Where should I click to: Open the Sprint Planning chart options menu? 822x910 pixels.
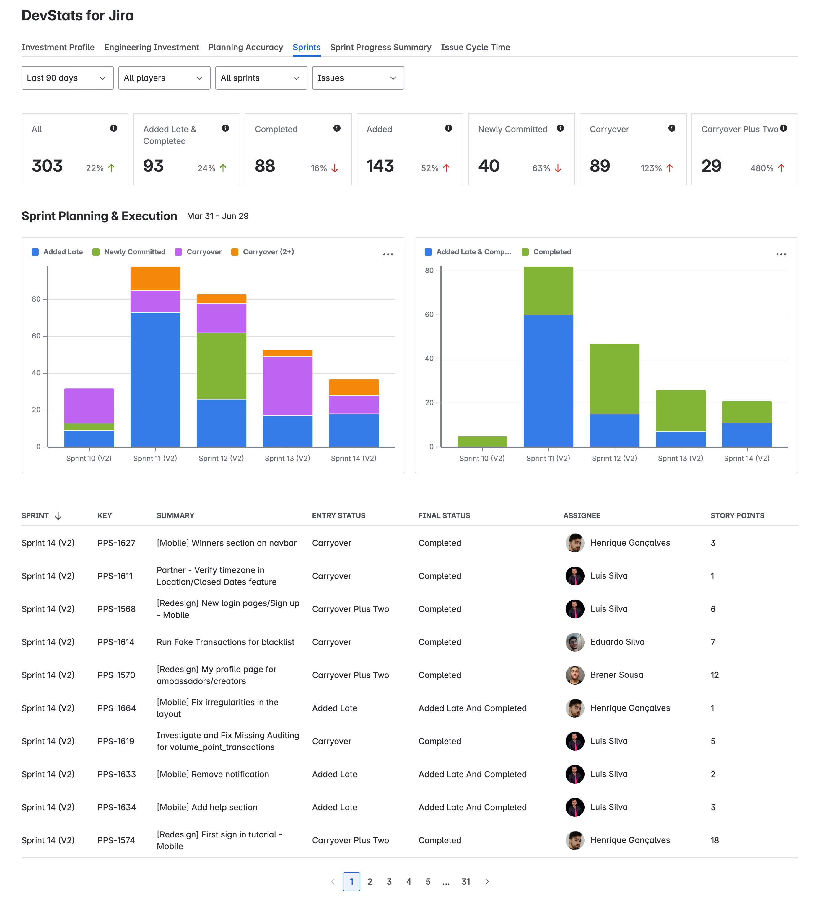point(388,254)
